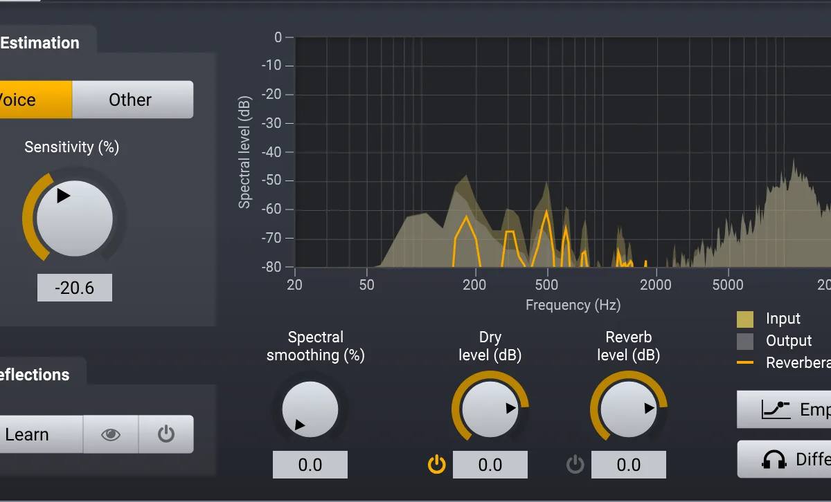
Task: Click the "Spectral level (dB)" axis label
Action: click(x=244, y=152)
